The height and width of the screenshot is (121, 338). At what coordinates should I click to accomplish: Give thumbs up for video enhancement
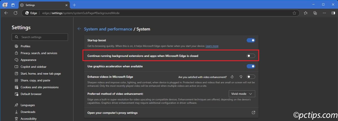point(232,77)
